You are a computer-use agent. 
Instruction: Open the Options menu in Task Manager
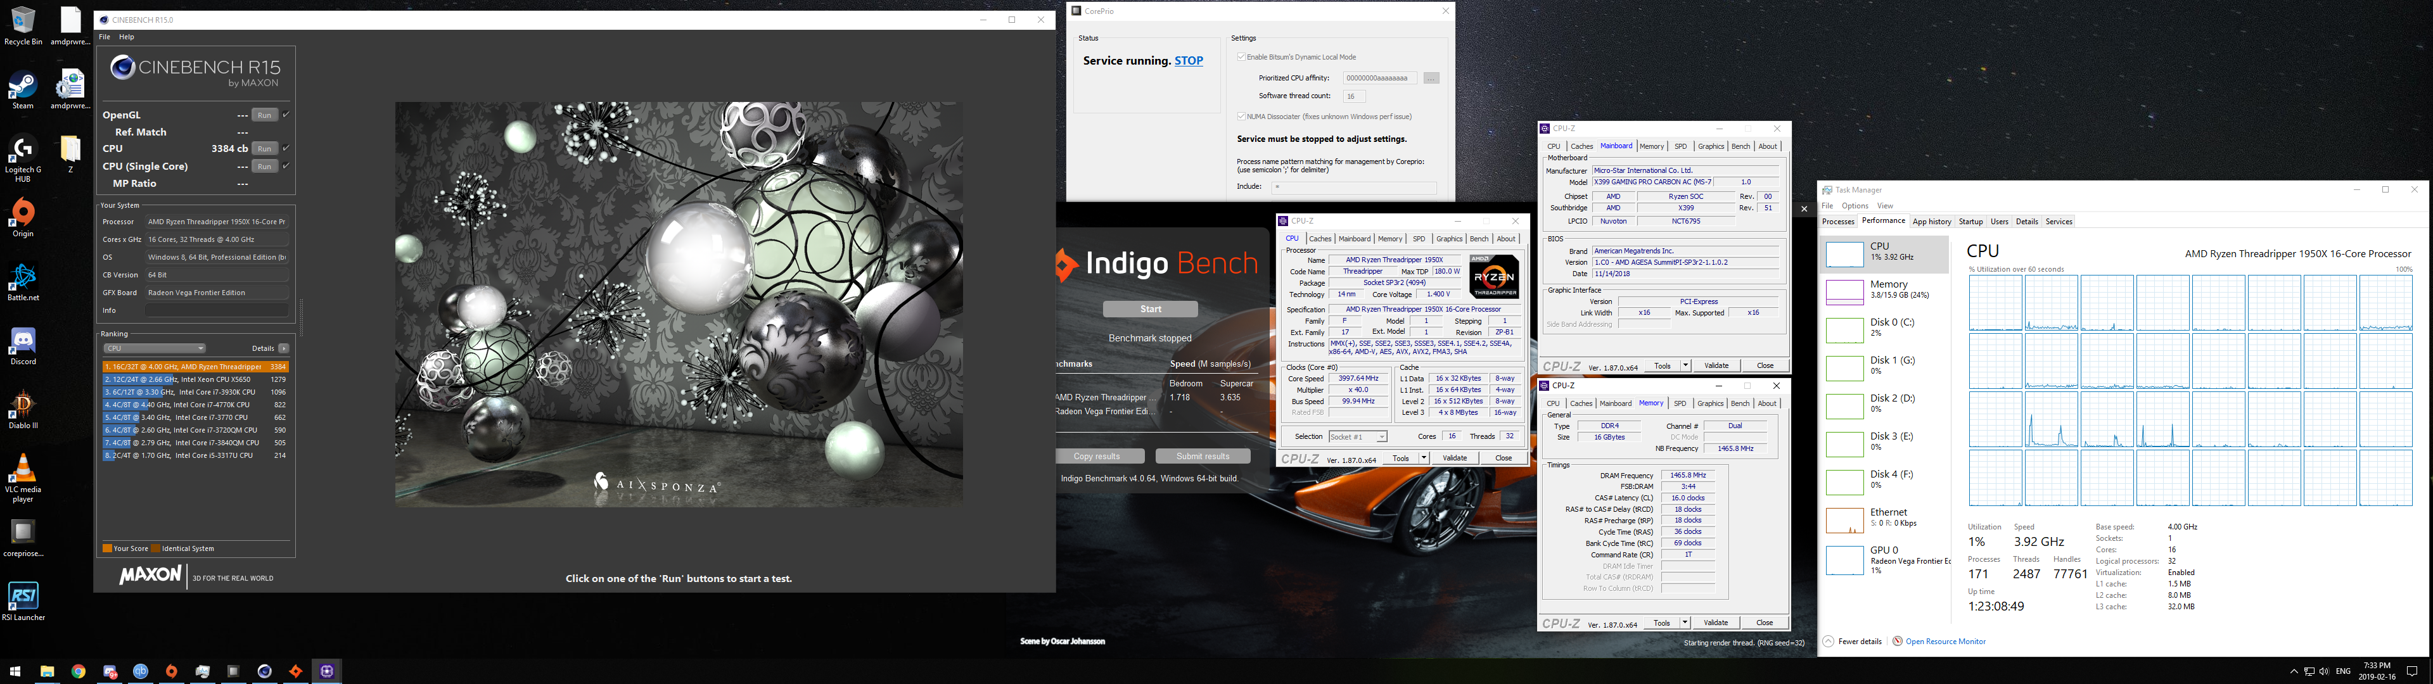[x=1855, y=205]
